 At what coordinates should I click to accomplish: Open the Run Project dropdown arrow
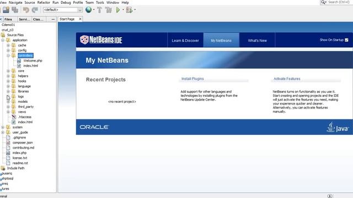(x=123, y=10)
